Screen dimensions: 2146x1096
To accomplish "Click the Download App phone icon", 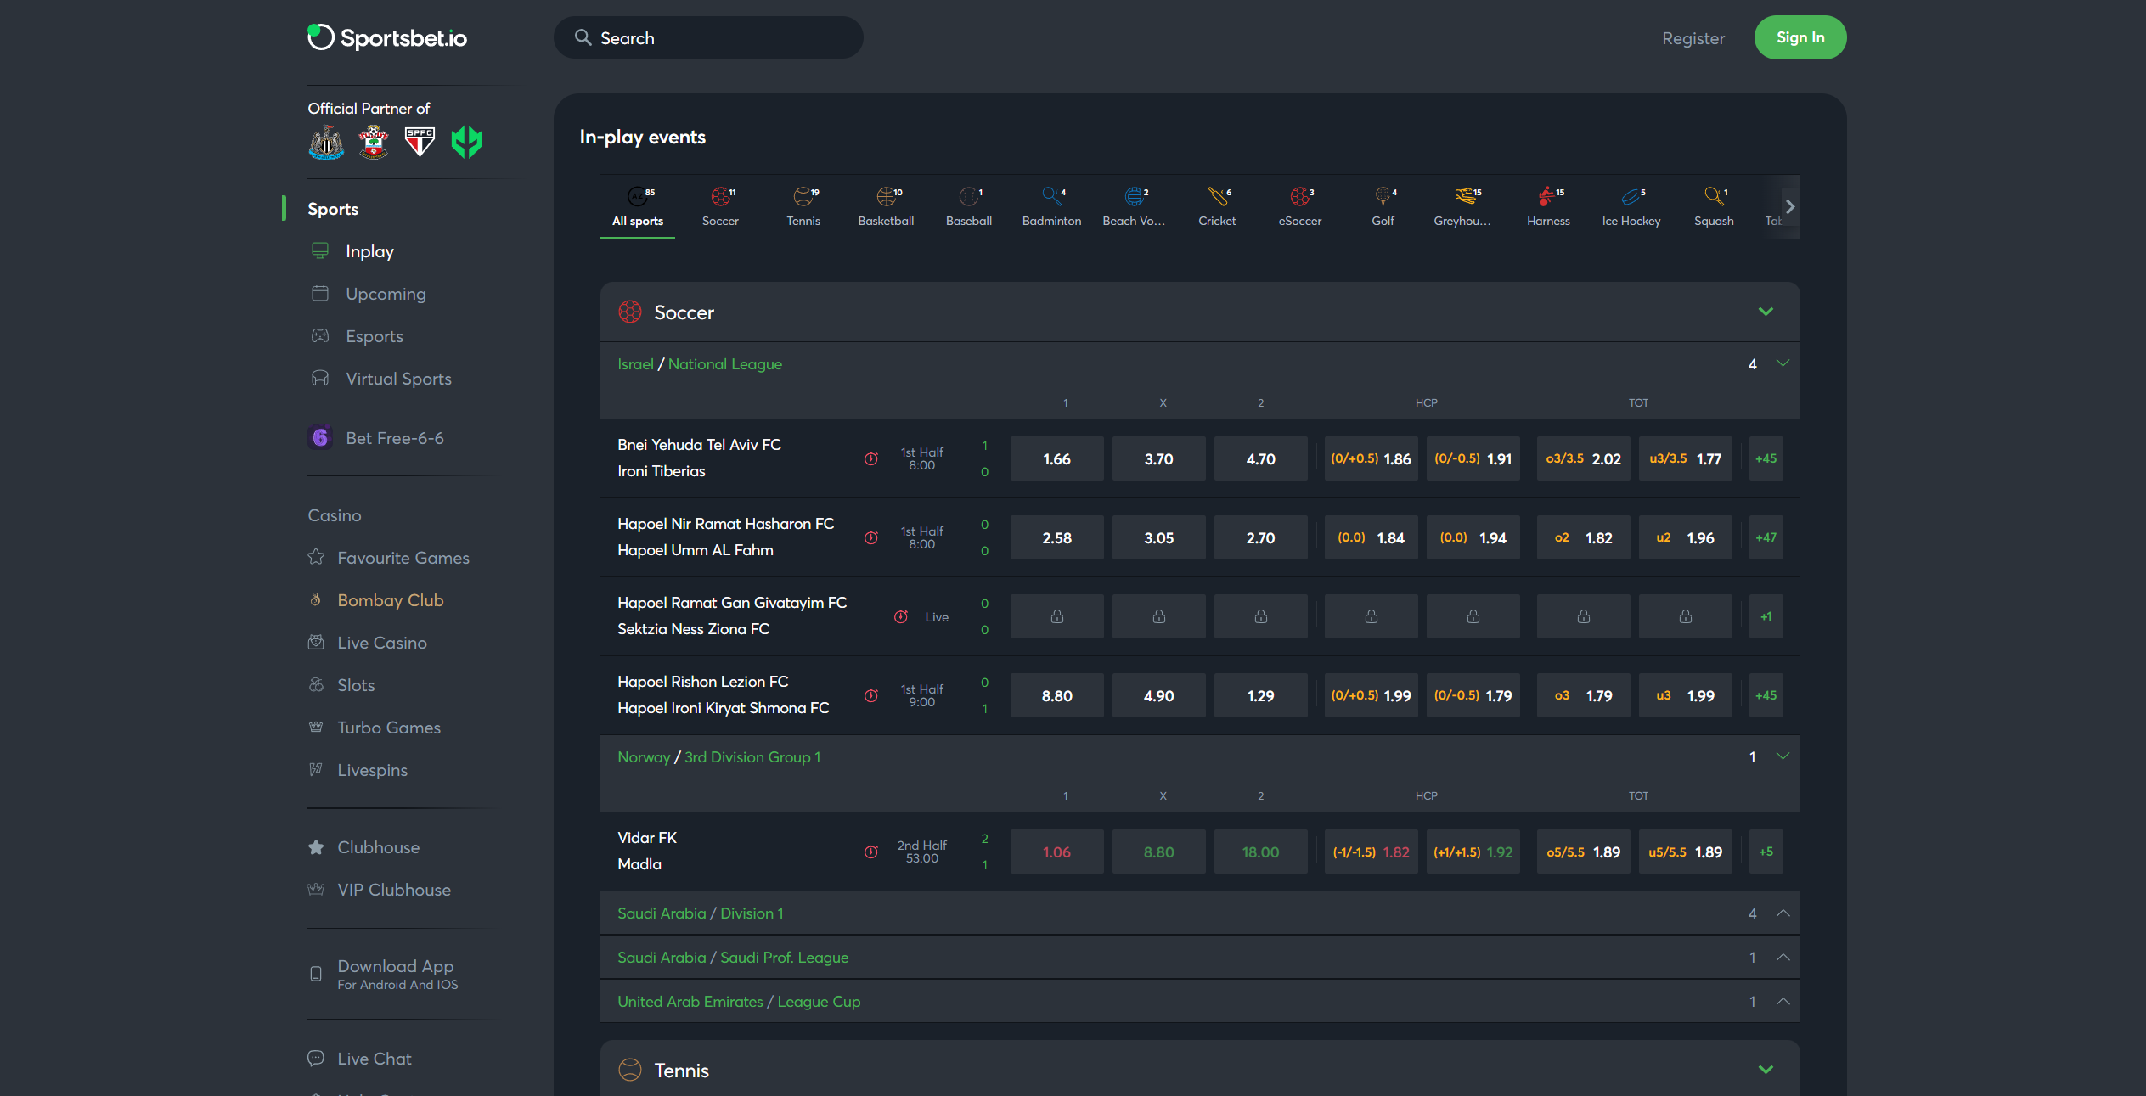I will [316, 974].
